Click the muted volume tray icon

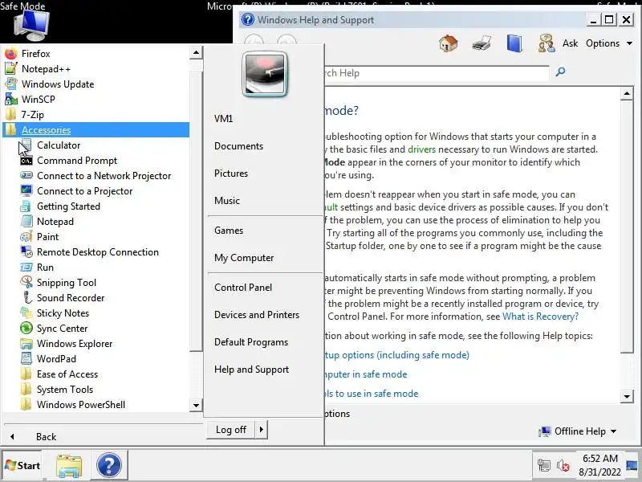(563, 466)
